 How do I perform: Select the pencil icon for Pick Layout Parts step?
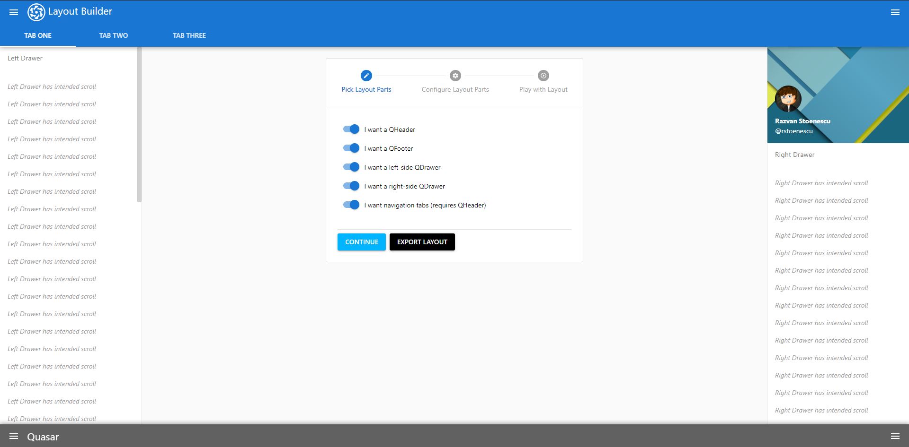click(366, 76)
